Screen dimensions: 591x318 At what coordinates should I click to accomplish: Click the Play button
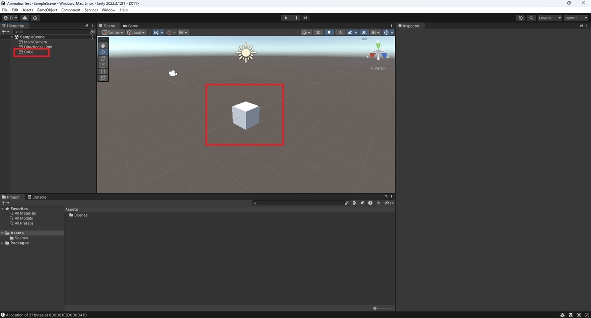[x=286, y=18]
